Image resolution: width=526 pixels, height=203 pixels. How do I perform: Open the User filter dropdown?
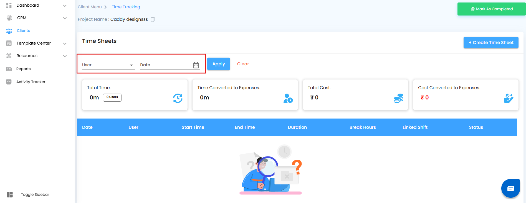point(108,65)
